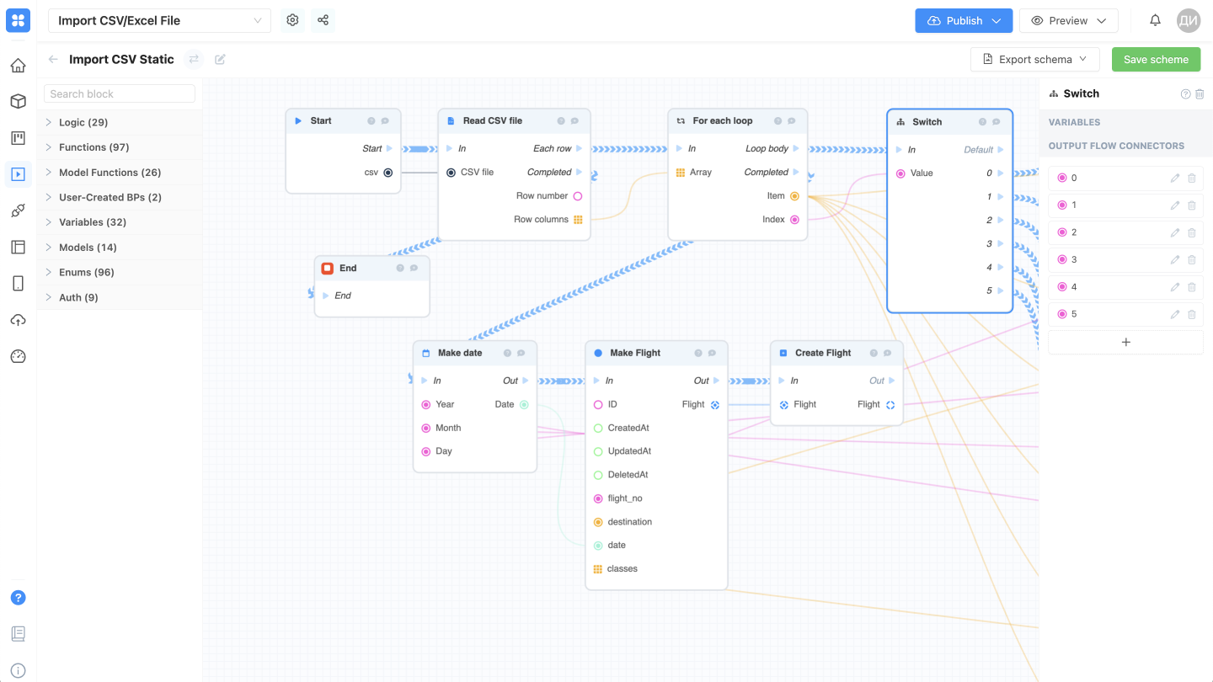Click the Save scheme button

(1156, 59)
